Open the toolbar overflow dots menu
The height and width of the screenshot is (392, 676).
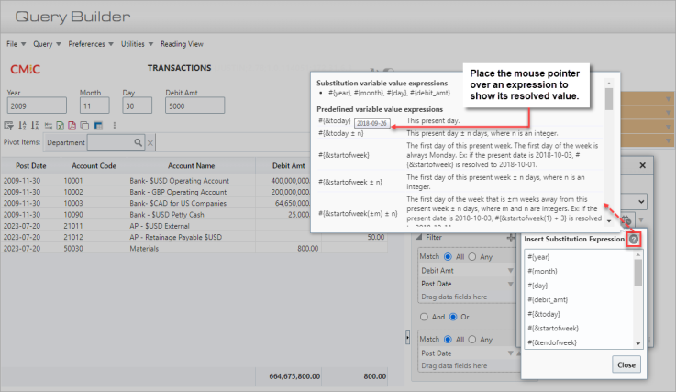(115, 125)
